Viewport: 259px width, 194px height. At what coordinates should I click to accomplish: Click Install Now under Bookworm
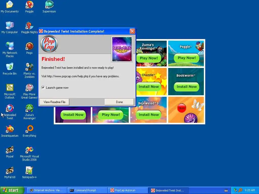click(x=187, y=87)
